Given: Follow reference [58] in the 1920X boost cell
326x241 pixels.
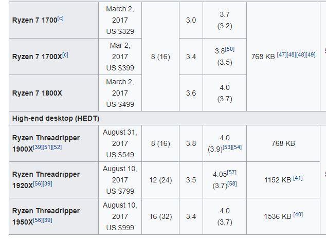Looking at the screenshot, I should [232, 183].
